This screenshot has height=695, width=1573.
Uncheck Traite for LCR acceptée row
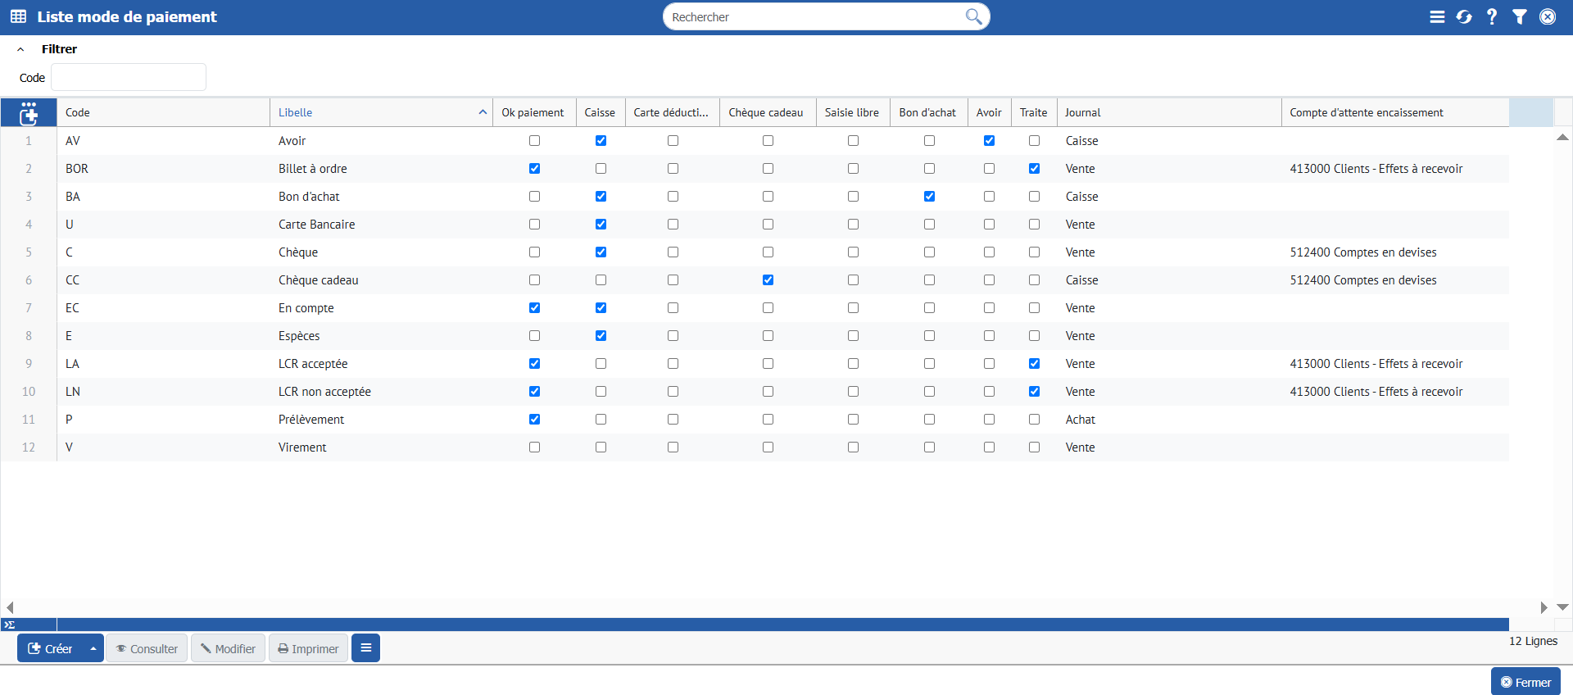(1034, 364)
